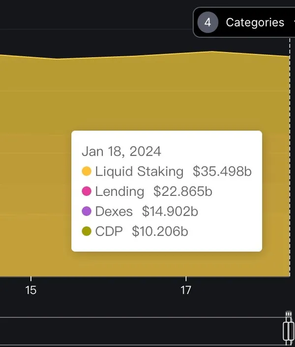The height and width of the screenshot is (347, 295).
Task: Click the purple Dexes legend dot
Action: 87,212
